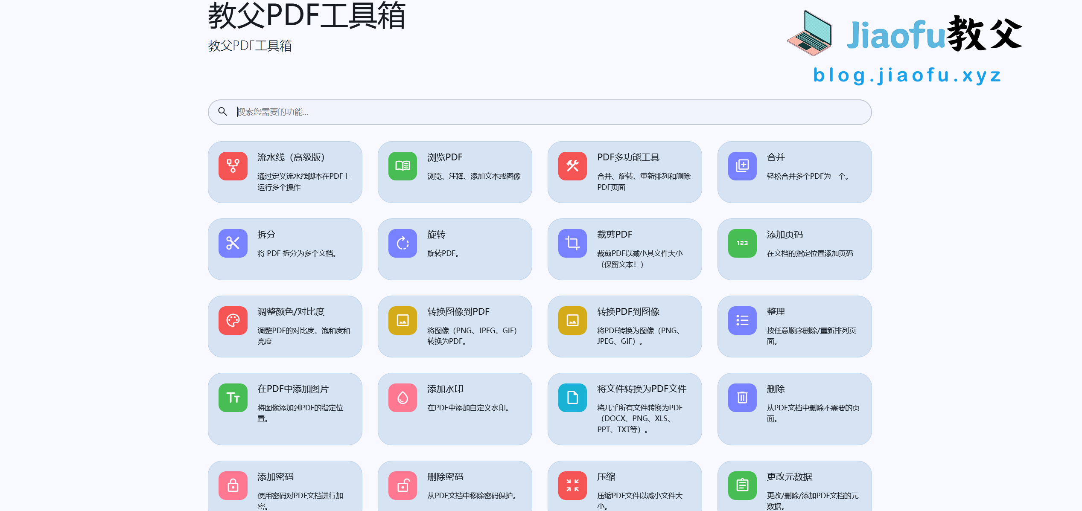Click description 从PDF文档中移除密码保护。

pos(473,496)
